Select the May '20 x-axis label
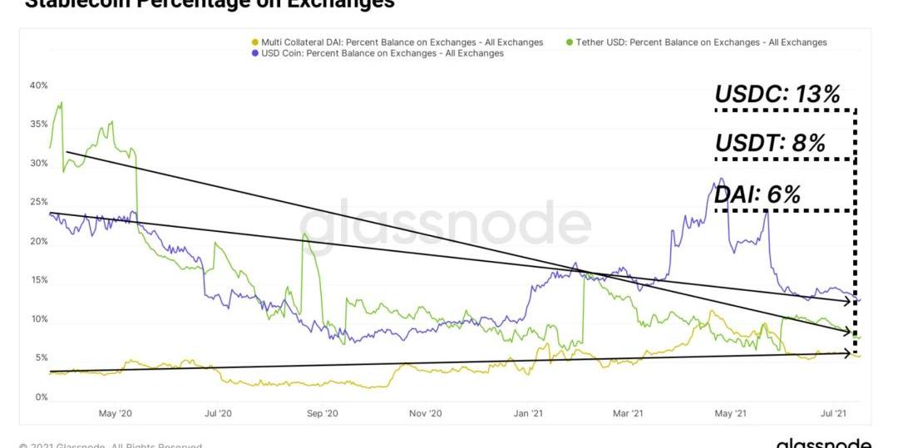The height and width of the screenshot is (448, 898). 116,412
